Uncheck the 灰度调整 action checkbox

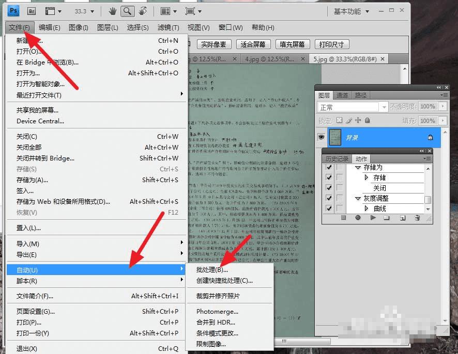click(x=329, y=198)
